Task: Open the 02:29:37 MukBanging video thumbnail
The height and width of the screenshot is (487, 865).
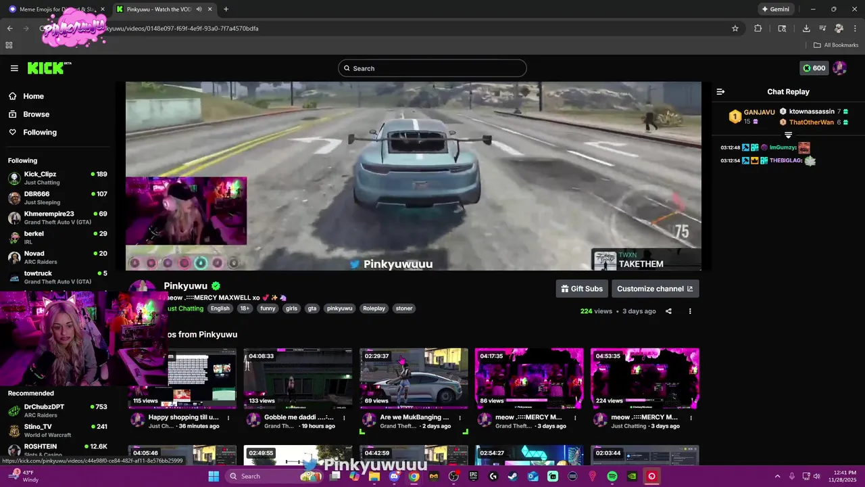Action: pyautogui.click(x=414, y=379)
